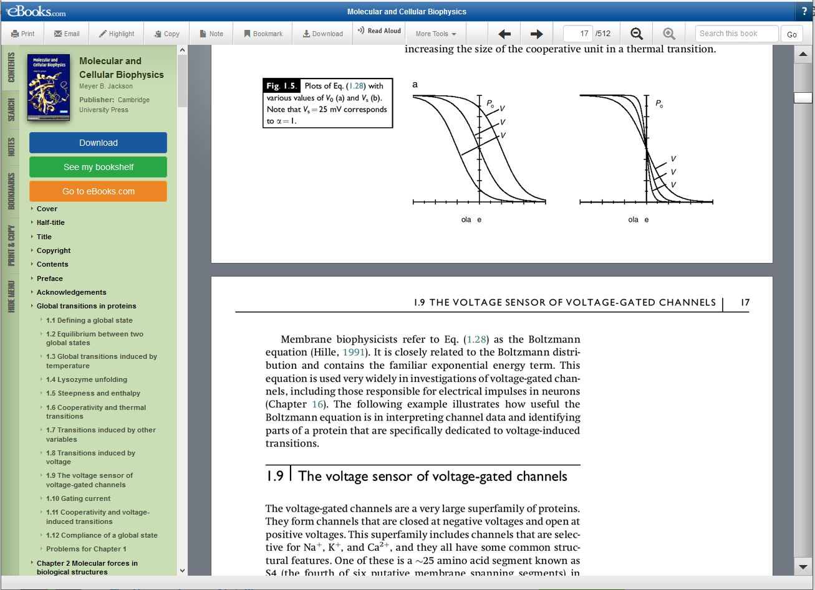Open help via the question mark icon
The width and height of the screenshot is (815, 590).
pyautogui.click(x=806, y=11)
